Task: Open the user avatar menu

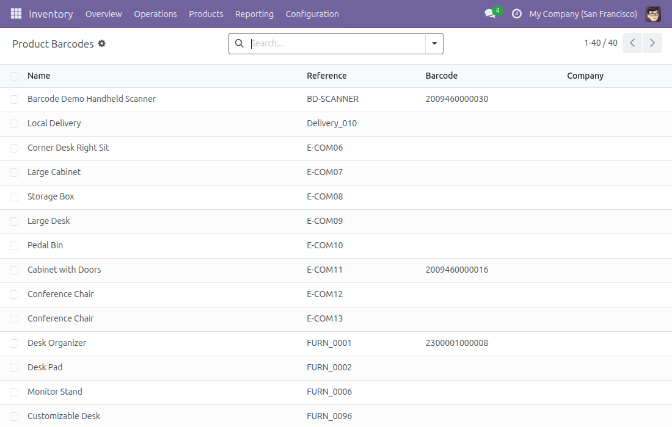Action: pos(652,13)
